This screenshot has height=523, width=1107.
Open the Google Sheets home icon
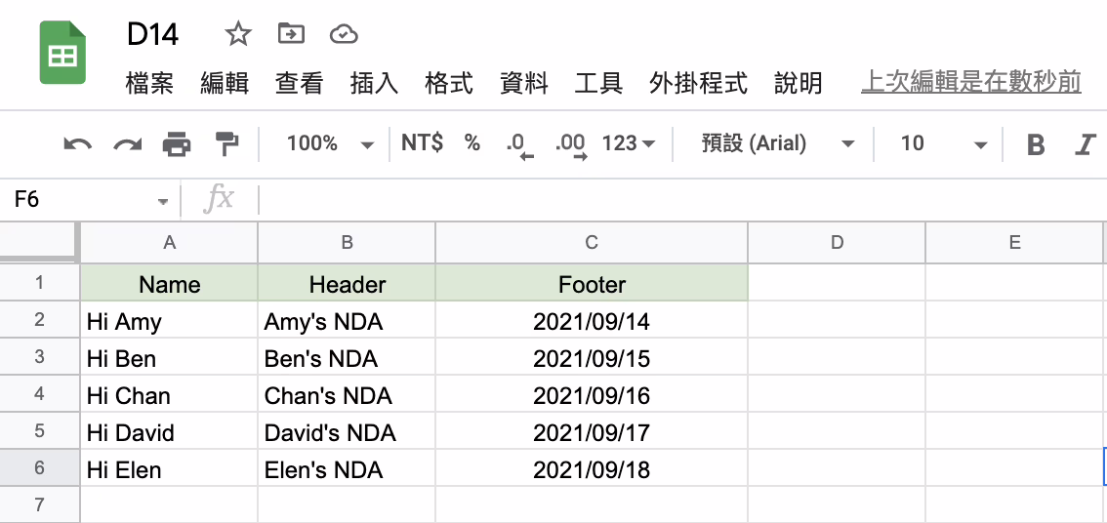click(x=62, y=53)
